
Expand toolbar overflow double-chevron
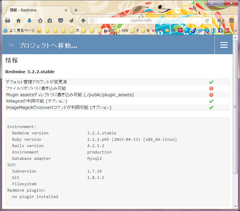coord(219,21)
